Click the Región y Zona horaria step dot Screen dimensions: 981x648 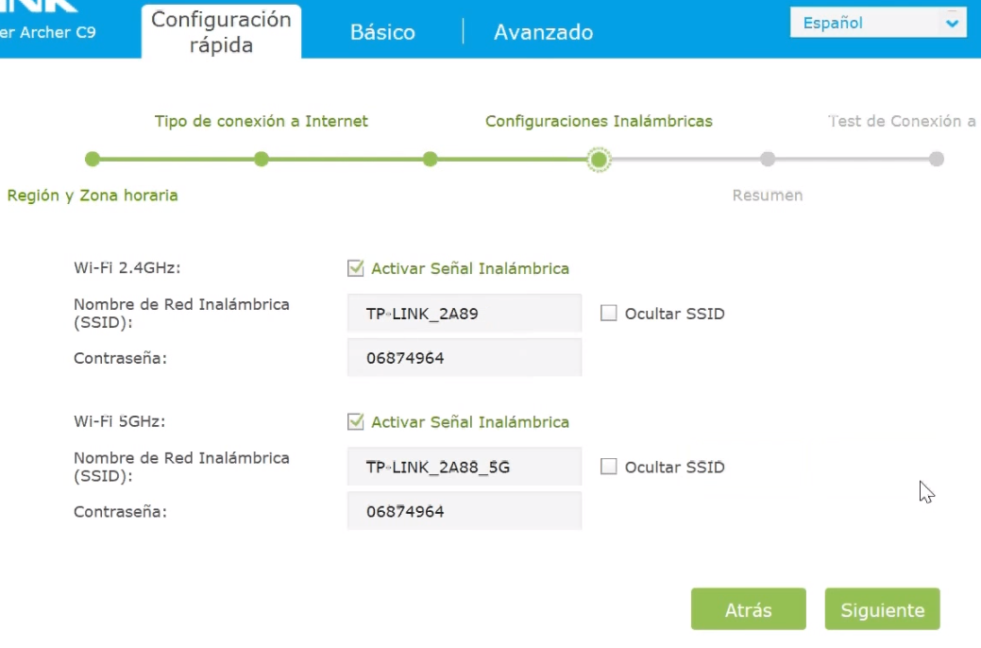point(92,159)
